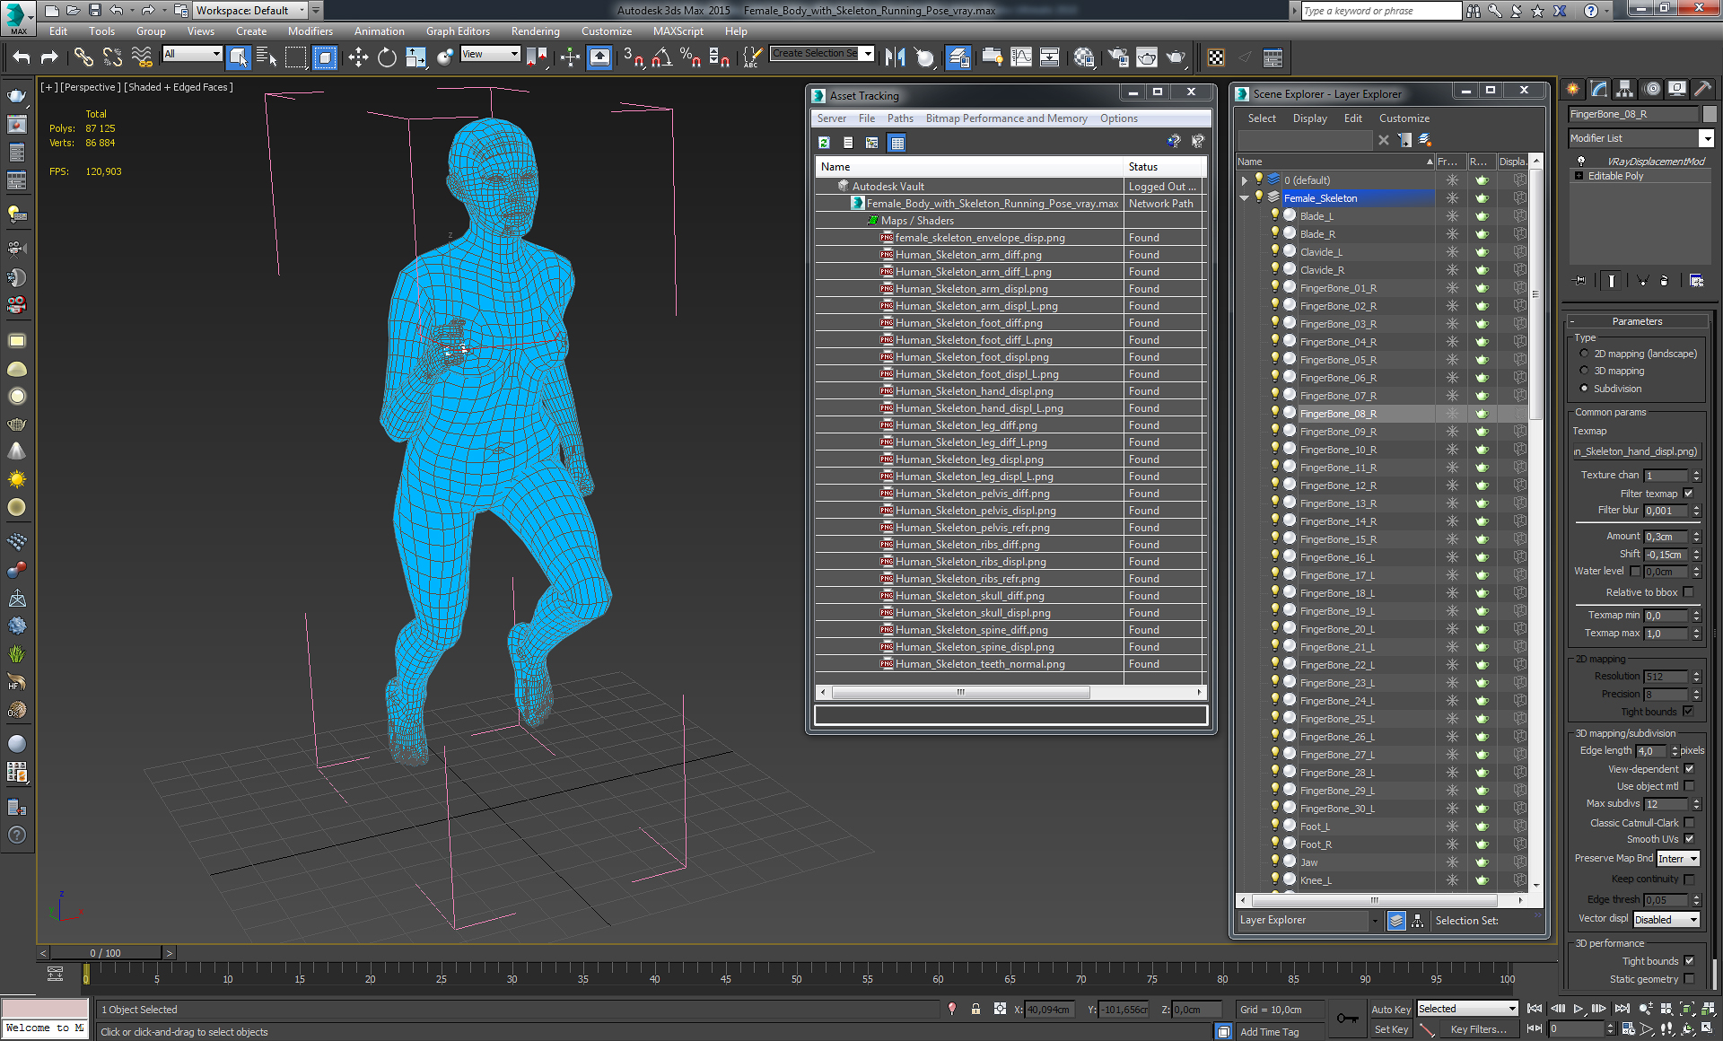The width and height of the screenshot is (1723, 1041).
Task: Open the Vector displ Disabled dropdown
Action: [1666, 920]
